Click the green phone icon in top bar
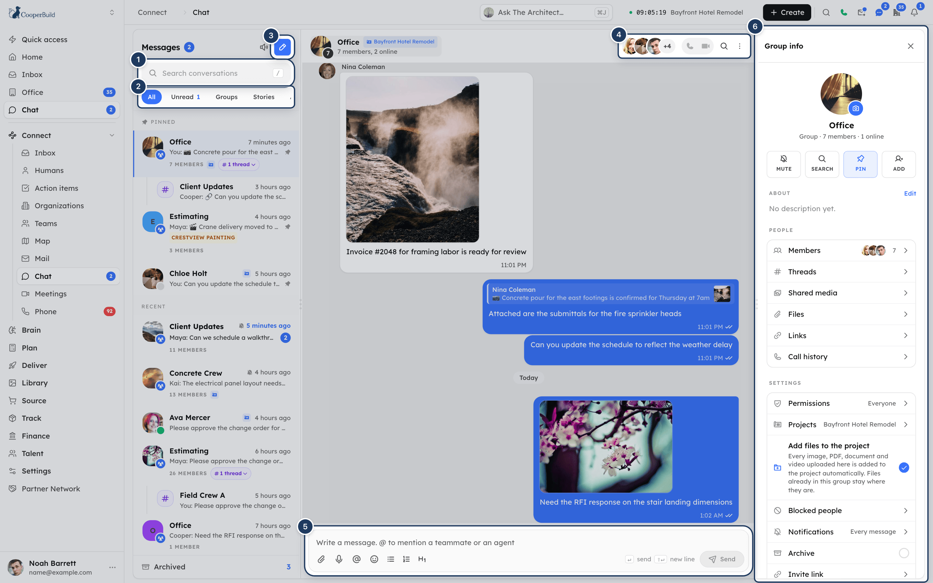This screenshot has height=583, width=933. point(844,12)
